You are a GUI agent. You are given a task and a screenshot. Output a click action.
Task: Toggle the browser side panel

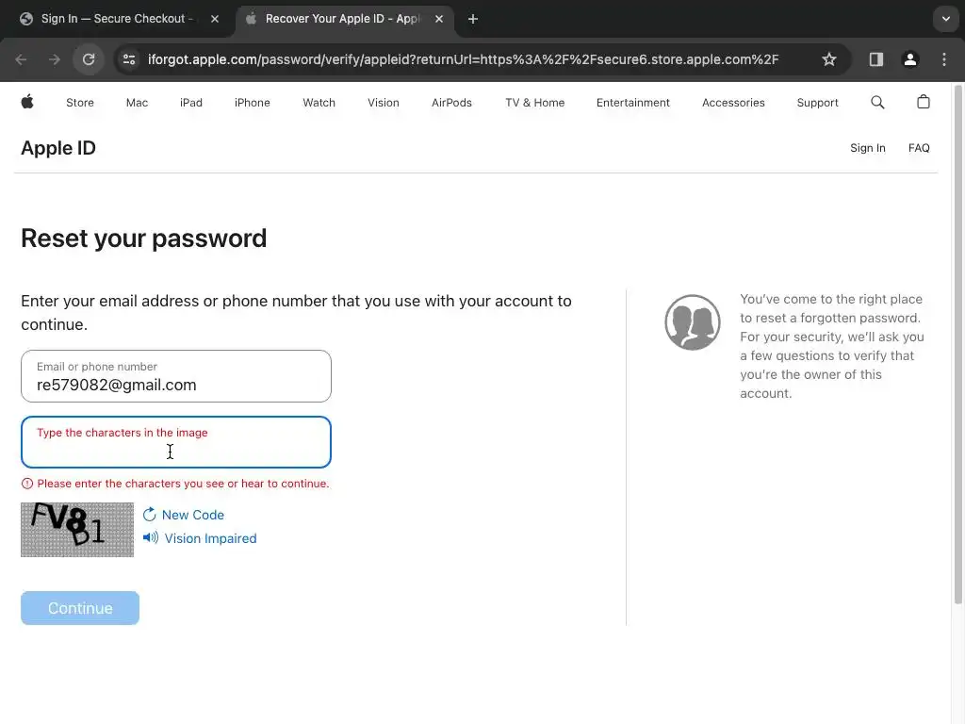pyautogui.click(x=875, y=59)
